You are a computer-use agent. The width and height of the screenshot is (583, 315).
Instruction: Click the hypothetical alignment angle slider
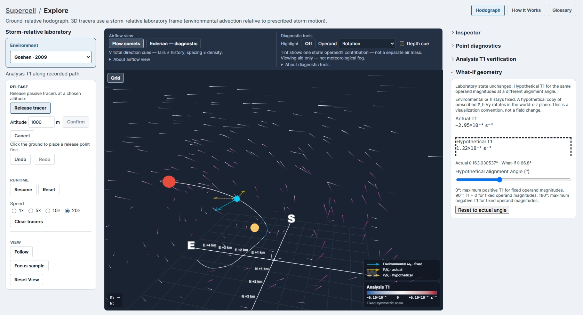point(513,180)
